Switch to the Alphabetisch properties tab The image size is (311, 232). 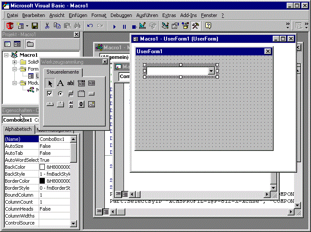[x=18, y=129]
